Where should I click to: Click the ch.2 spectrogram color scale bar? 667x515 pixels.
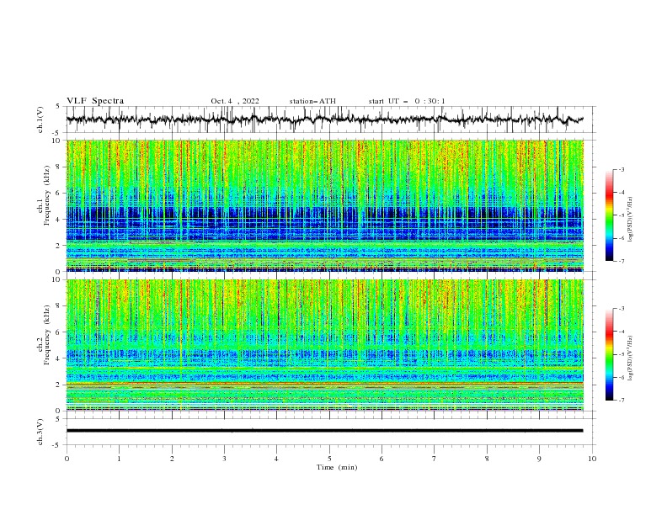click(610, 354)
